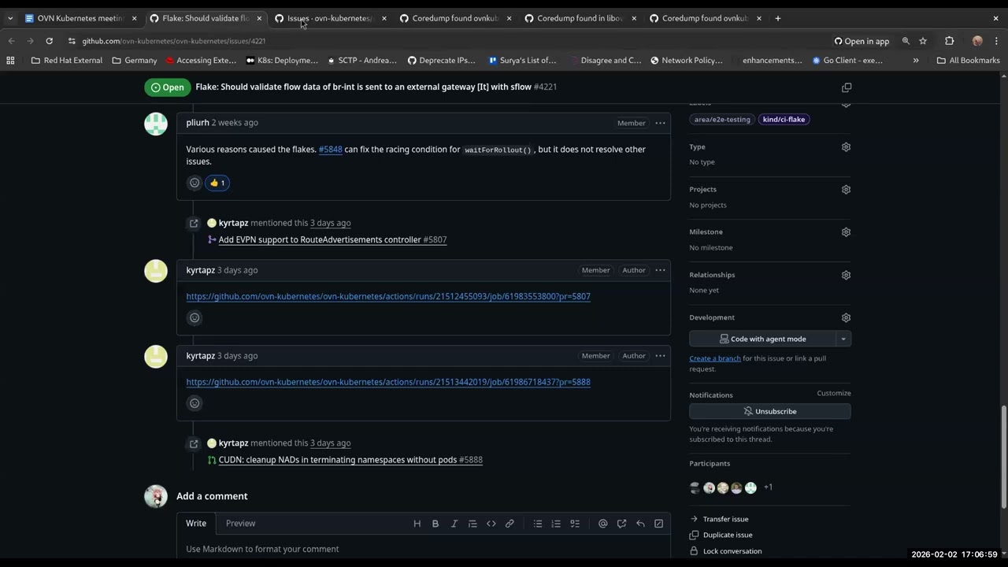Apply italic formatting in comment editor

(x=454, y=524)
